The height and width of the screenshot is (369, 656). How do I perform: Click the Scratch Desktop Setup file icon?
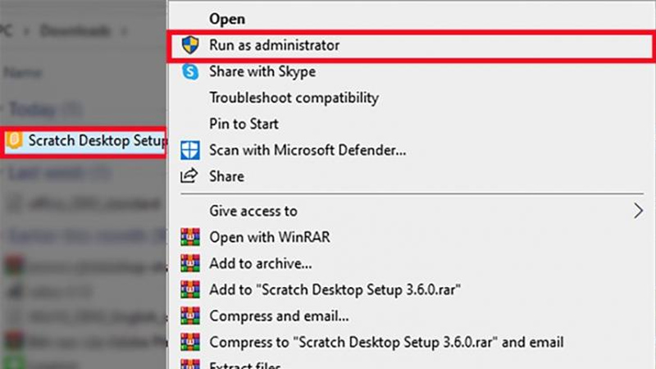(x=14, y=140)
